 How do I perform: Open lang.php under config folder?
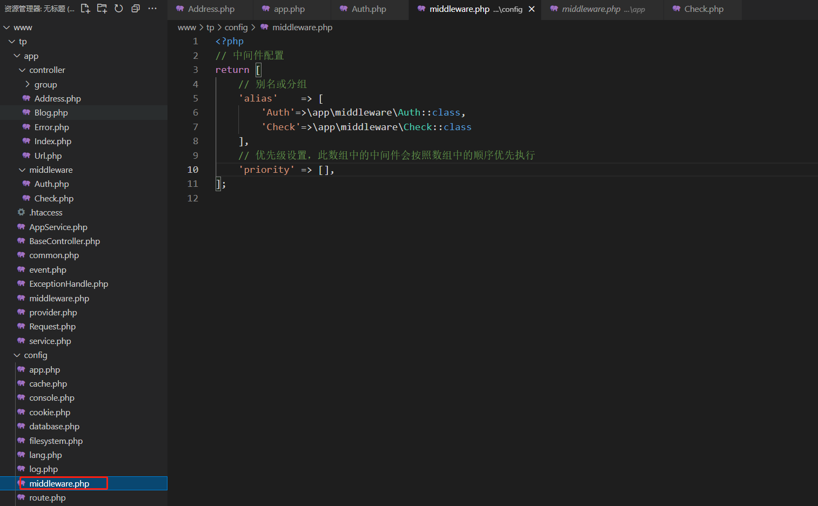[x=84, y=455]
